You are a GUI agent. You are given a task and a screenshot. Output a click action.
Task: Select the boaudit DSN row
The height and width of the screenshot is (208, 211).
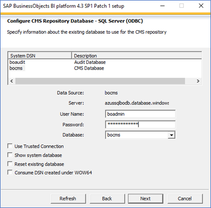(x=17, y=62)
